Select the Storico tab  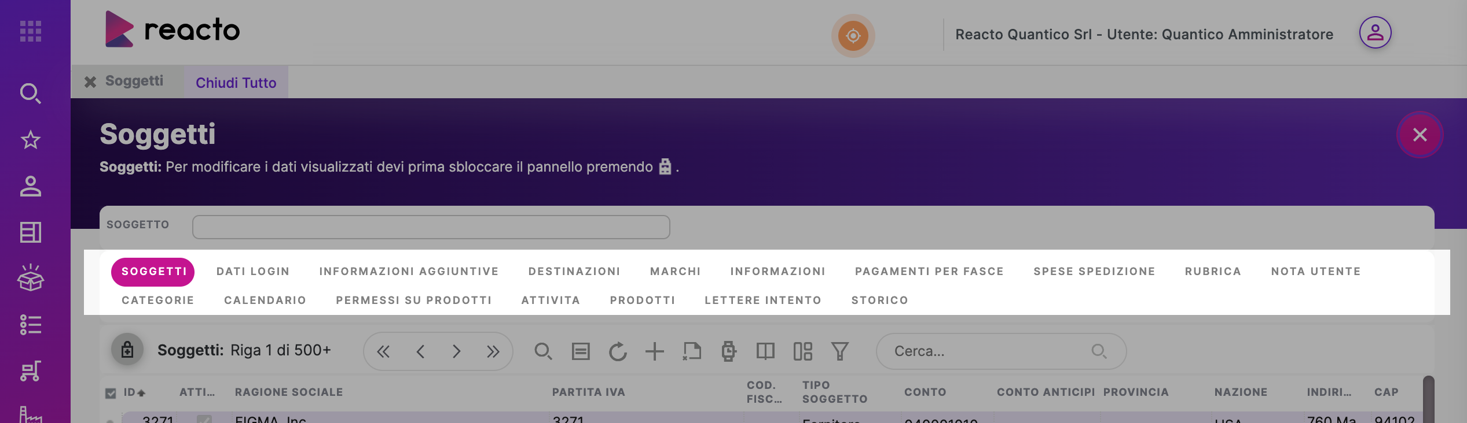[879, 300]
